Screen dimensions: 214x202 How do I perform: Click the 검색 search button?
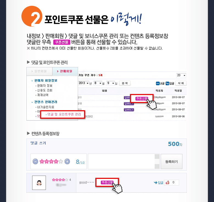125,83
